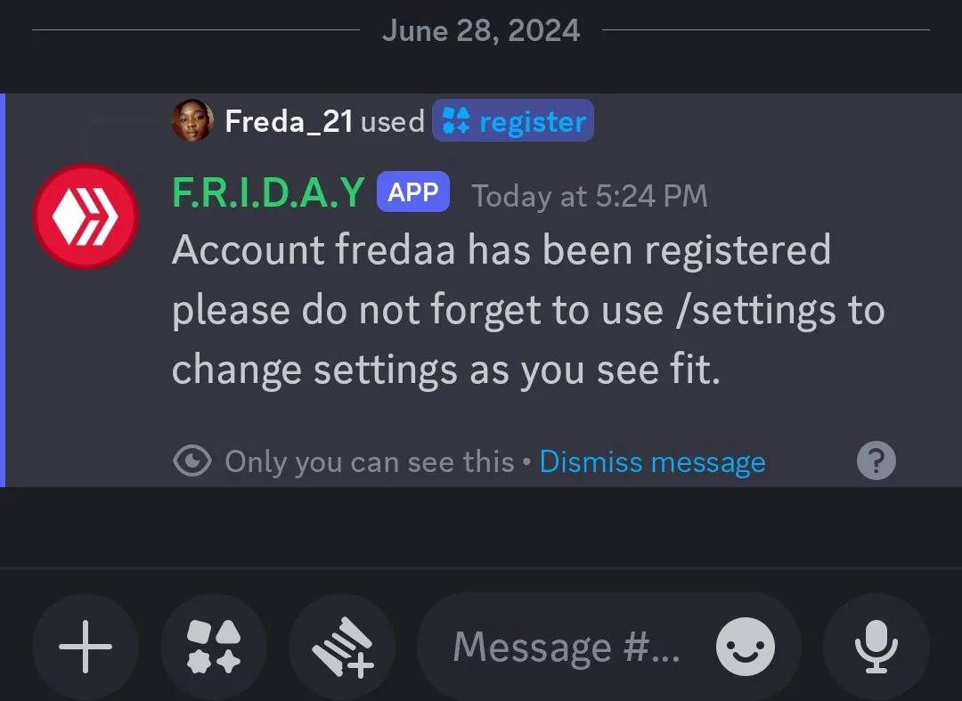Click the June 28, 2024 date divider
This screenshot has width=962, height=701.
[481, 30]
